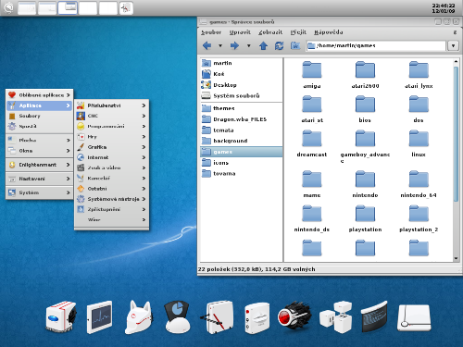
Task: Open the forward history dropdown arrow
Action: tap(248, 46)
